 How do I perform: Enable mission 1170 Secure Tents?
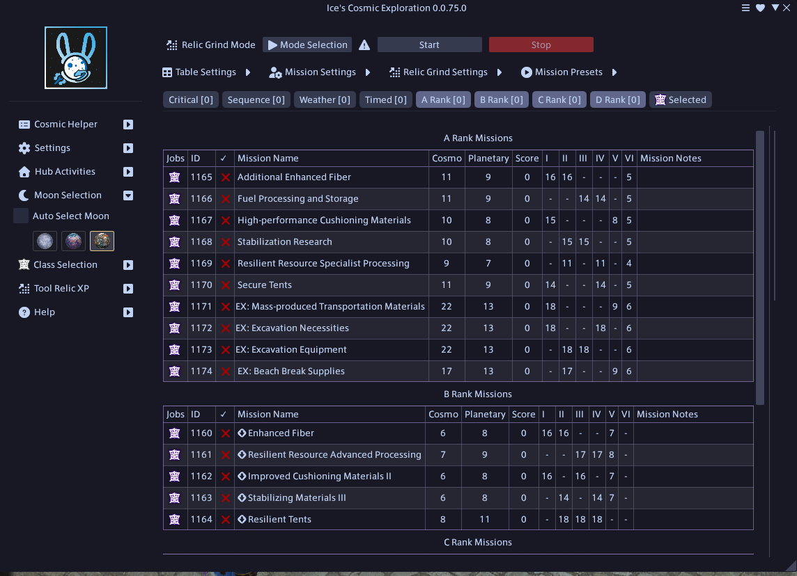click(225, 285)
